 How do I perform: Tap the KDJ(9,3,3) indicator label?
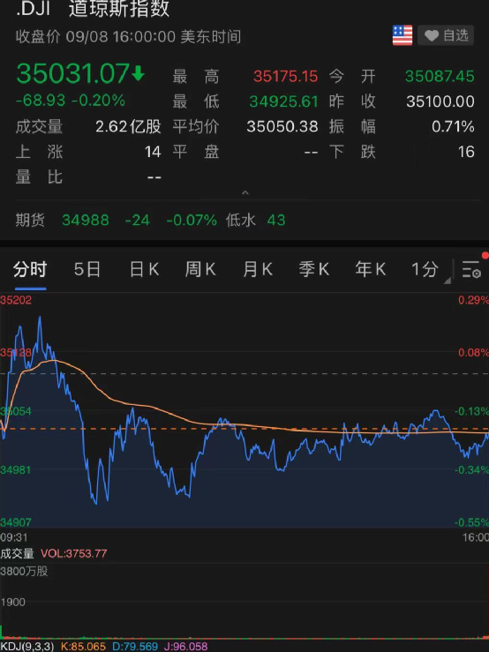(x=27, y=647)
